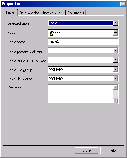
Task: Select the Tables tab
Action: click(x=10, y=12)
